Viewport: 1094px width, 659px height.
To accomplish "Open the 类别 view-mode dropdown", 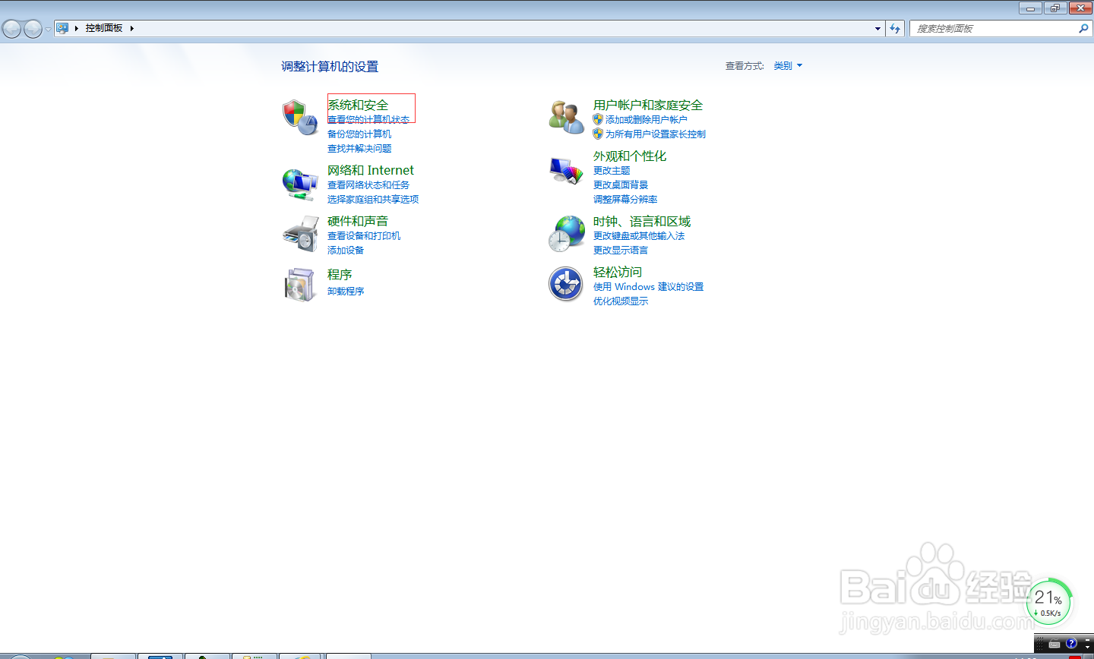I will pos(788,65).
